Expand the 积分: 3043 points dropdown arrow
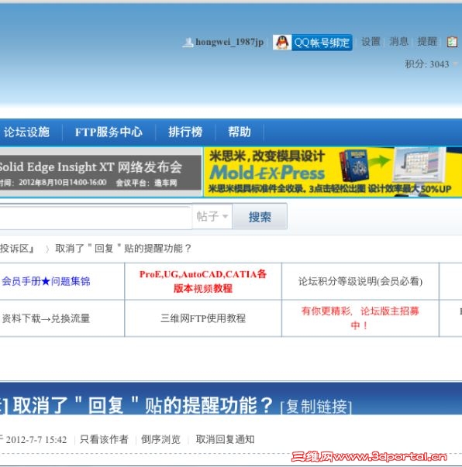462x467 pixels. pyautogui.click(x=455, y=64)
